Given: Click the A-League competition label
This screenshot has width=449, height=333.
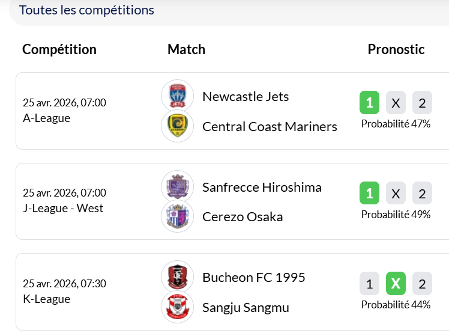Looking at the screenshot, I should pyautogui.click(x=46, y=118).
